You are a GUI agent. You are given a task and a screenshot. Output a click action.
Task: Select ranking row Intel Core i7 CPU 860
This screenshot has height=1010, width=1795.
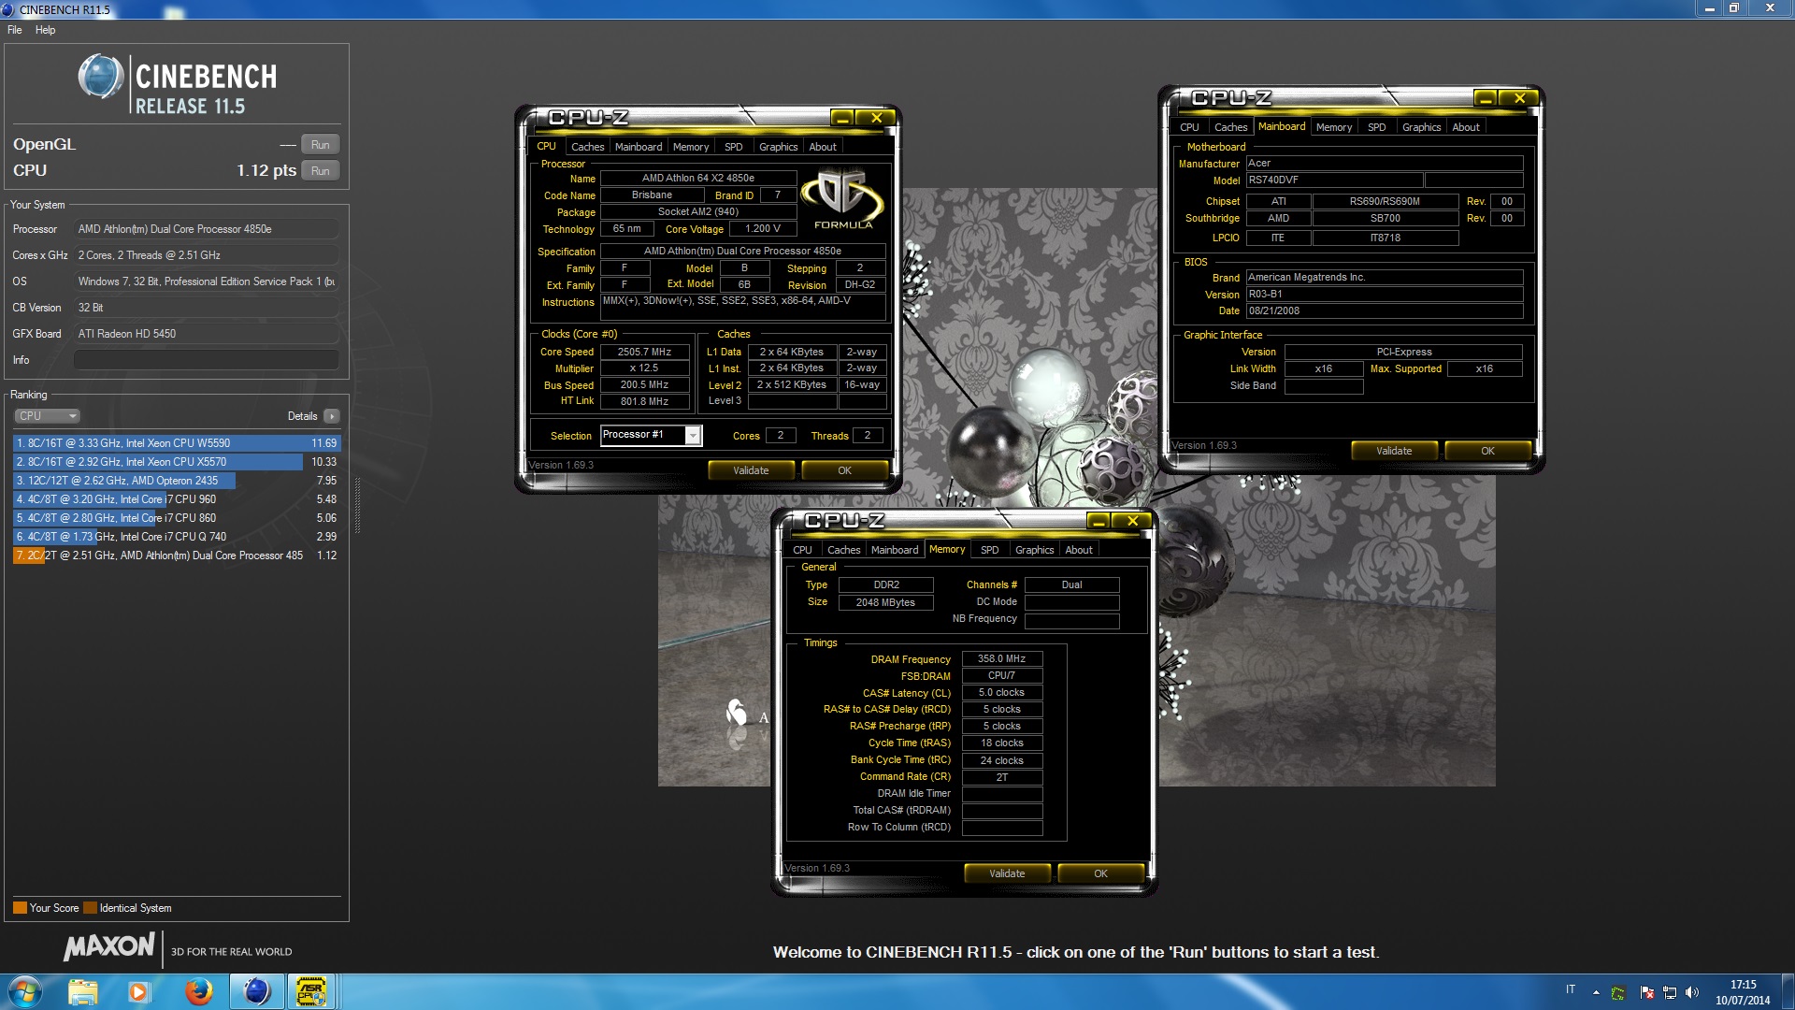coord(177,518)
